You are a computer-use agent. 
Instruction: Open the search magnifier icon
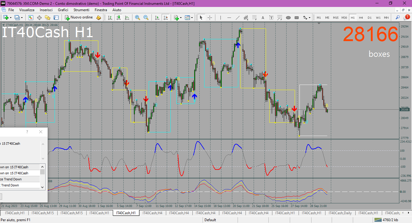(x=398, y=18)
